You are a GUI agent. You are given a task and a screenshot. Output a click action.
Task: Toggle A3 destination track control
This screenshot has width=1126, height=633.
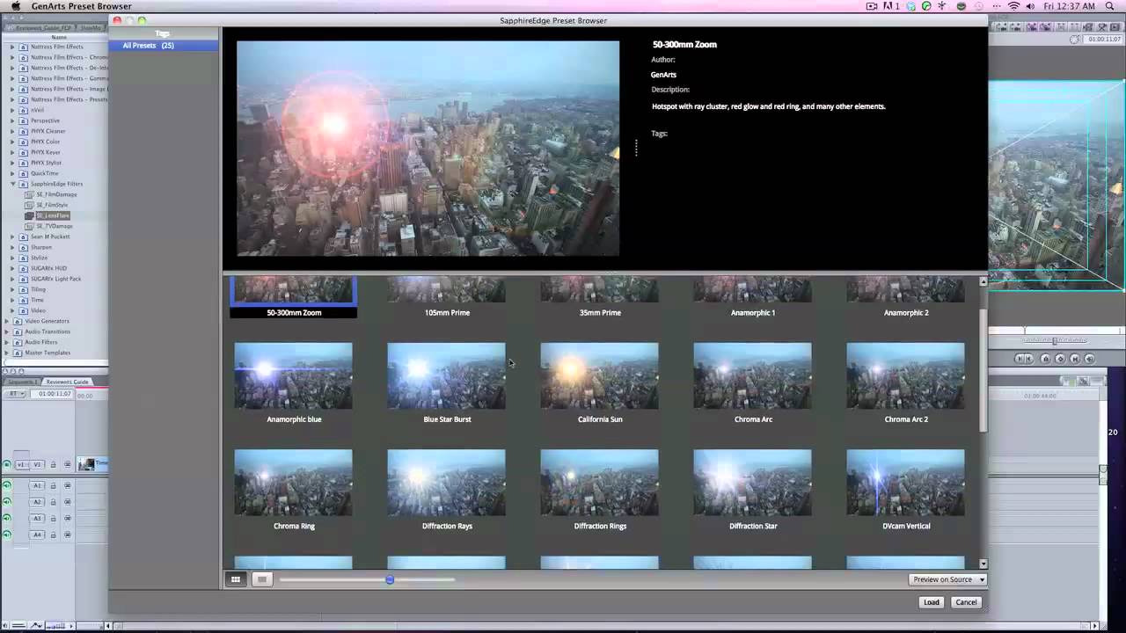[x=37, y=518]
